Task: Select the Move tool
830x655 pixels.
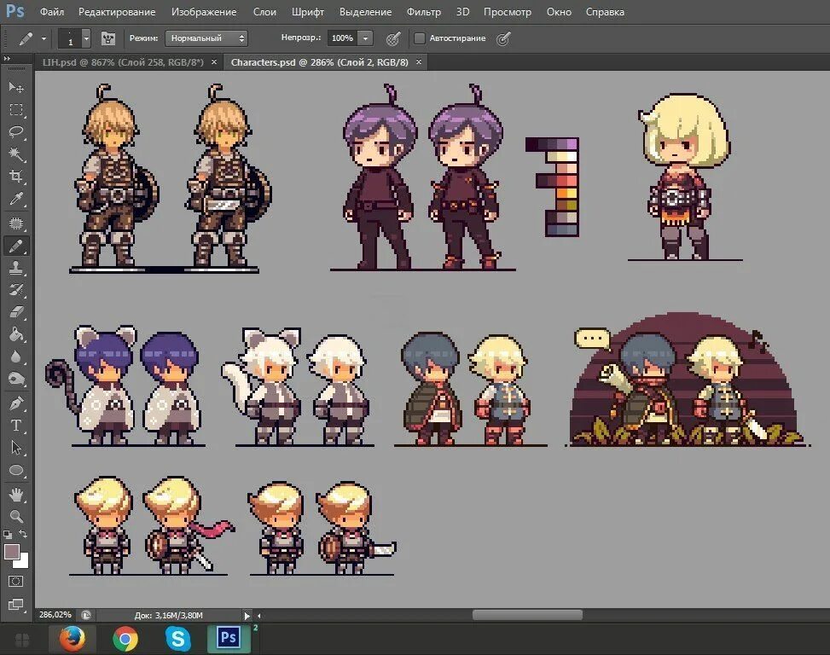Action: pyautogui.click(x=16, y=87)
